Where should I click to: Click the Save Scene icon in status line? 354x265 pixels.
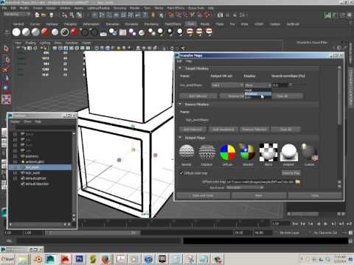point(51,15)
